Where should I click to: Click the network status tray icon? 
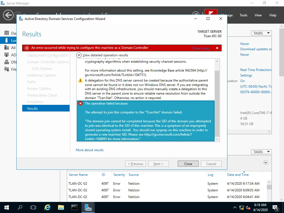(x=242, y=208)
